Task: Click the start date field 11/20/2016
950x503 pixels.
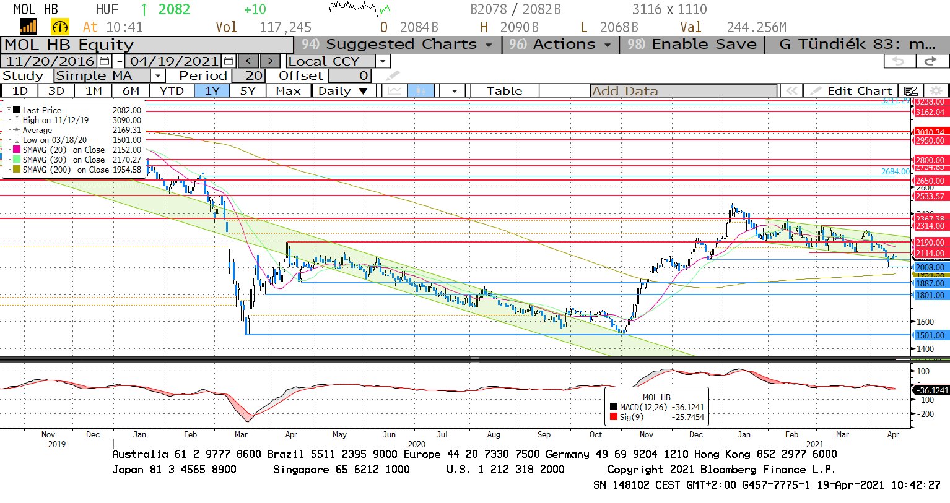Action: (50, 61)
